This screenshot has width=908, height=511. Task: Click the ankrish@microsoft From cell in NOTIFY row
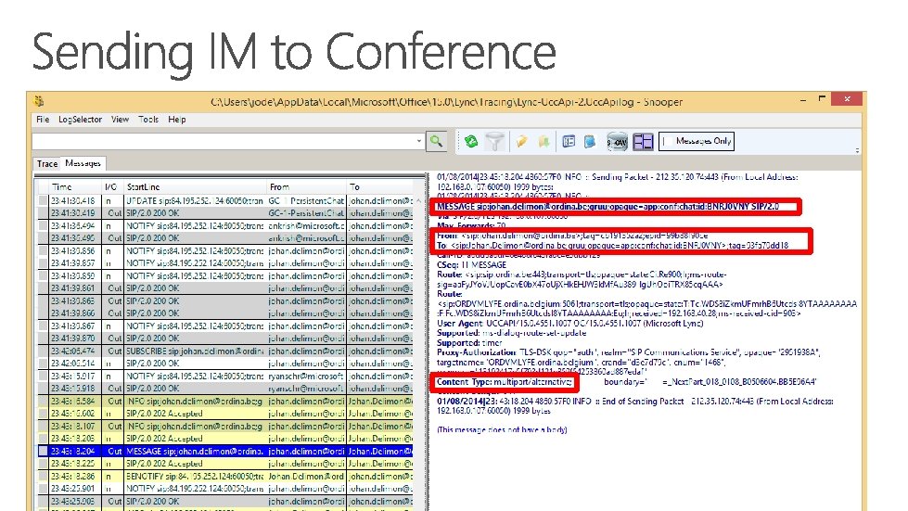306,225
